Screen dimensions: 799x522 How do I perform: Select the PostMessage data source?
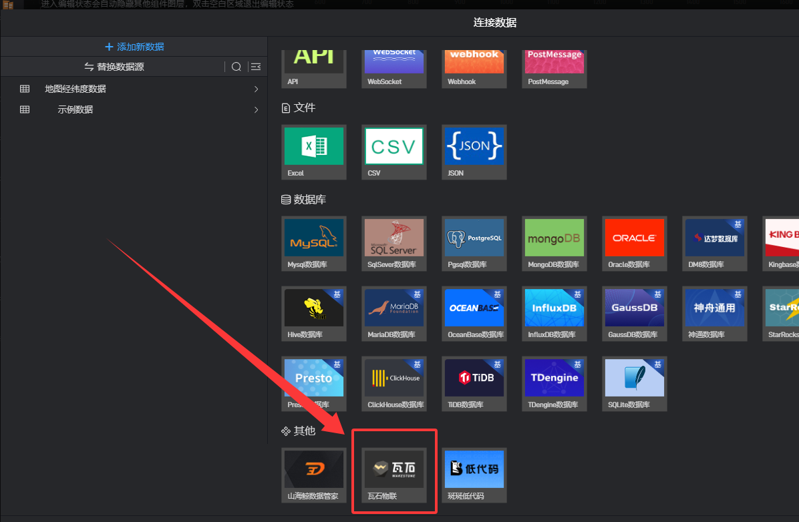[554, 69]
